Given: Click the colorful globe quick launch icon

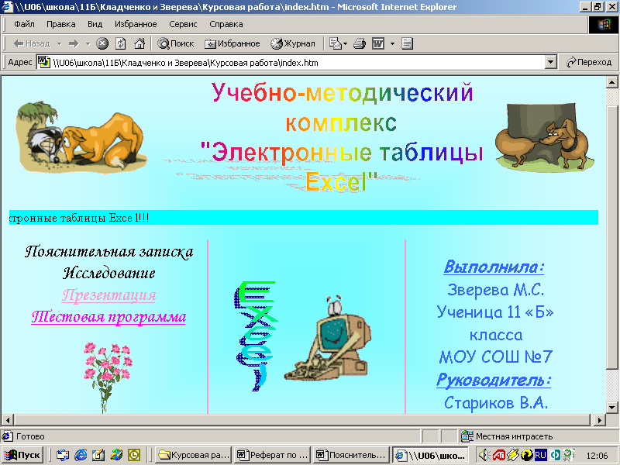Looking at the screenshot, I should (x=116, y=455).
